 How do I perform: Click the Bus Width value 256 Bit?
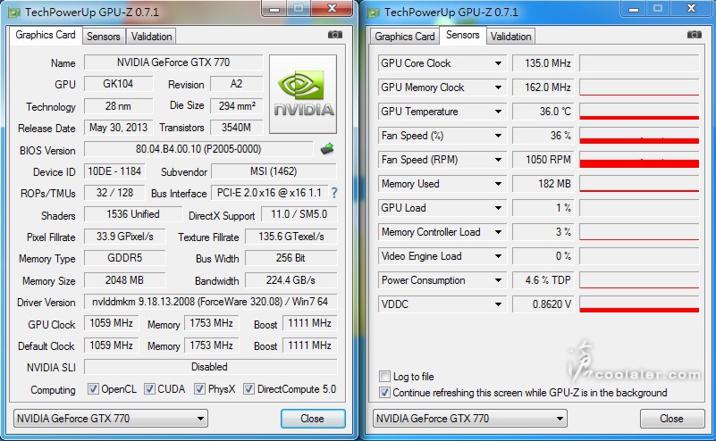coord(291,258)
